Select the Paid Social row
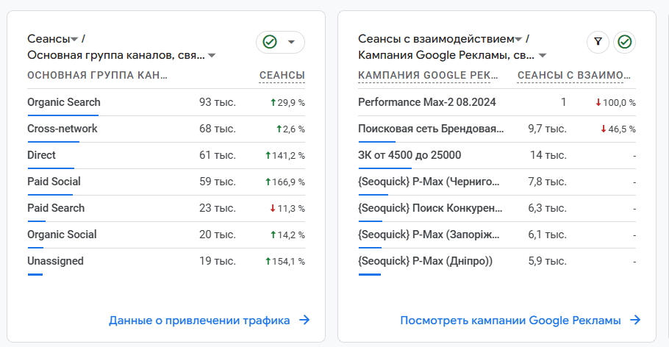The width and height of the screenshot is (669, 347). pyautogui.click(x=166, y=182)
